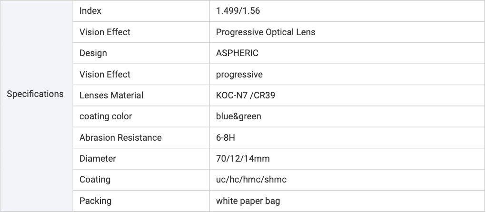
Task: Click the Abrasion Resistance label
Action: (x=120, y=138)
